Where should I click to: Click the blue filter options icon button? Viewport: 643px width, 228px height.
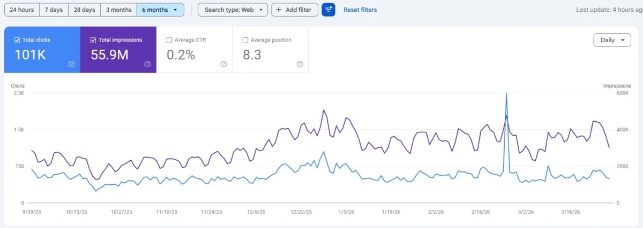(328, 10)
